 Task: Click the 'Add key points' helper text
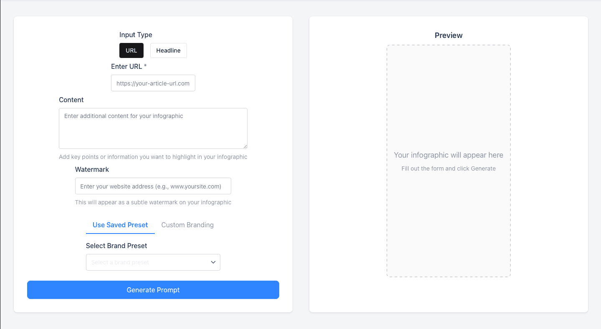pyautogui.click(x=153, y=157)
